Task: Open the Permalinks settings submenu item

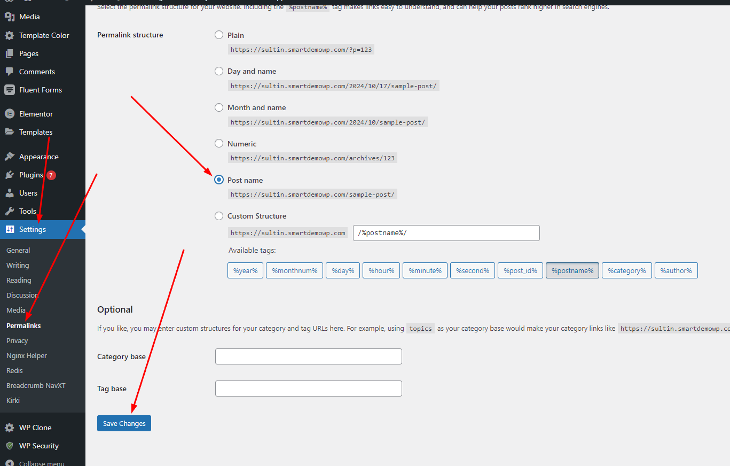Action: pos(23,325)
